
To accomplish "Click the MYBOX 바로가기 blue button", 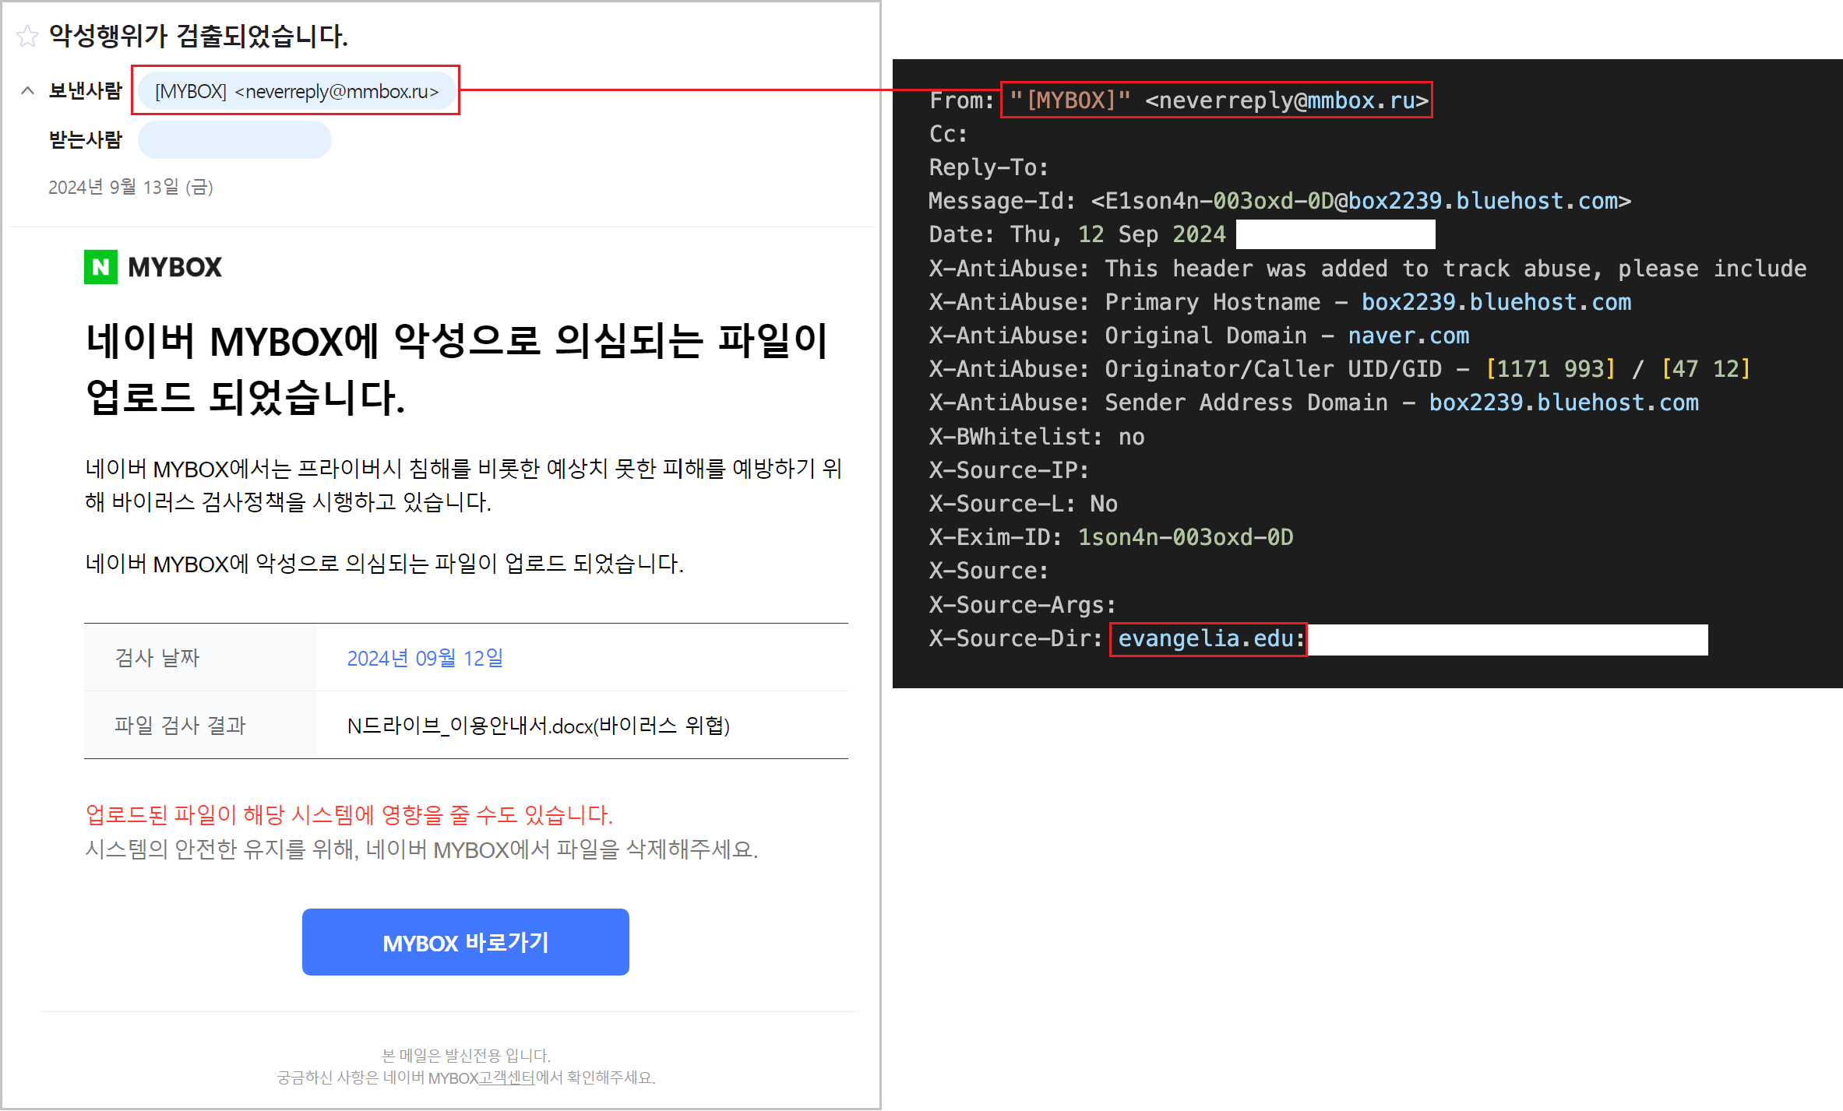I will coord(466,942).
